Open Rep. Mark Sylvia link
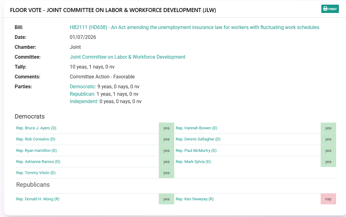Image resolution: width=346 pixels, height=217 pixels. coord(193,162)
